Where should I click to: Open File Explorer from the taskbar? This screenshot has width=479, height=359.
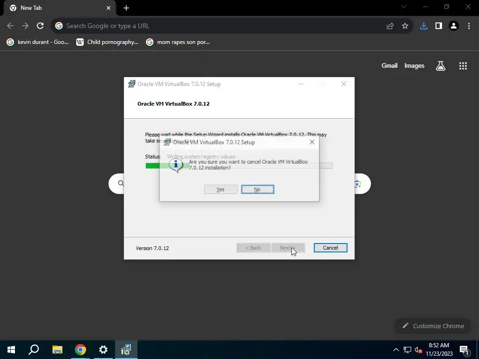(x=57, y=350)
